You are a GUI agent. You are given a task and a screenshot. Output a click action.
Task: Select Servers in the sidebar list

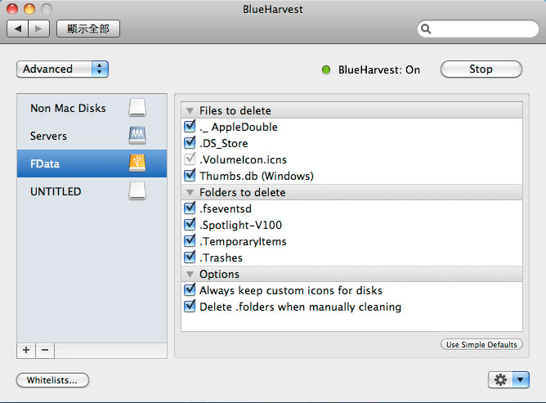coord(92,136)
